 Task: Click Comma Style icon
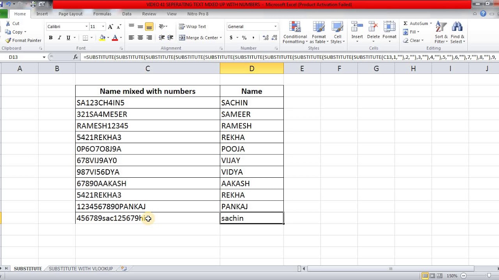point(253,38)
